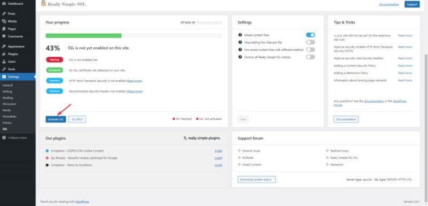The image size is (428, 206).
Task: Click the help icon beside Stop editing .htaccess
Action: click(240, 42)
